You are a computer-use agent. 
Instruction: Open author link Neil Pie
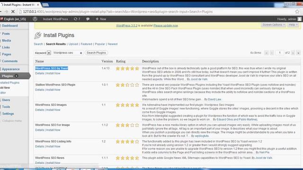click(x=264, y=152)
